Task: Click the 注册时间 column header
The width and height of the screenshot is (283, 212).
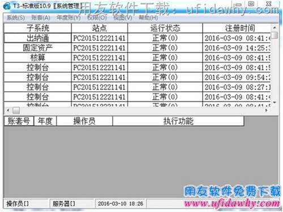Action: click(237, 28)
